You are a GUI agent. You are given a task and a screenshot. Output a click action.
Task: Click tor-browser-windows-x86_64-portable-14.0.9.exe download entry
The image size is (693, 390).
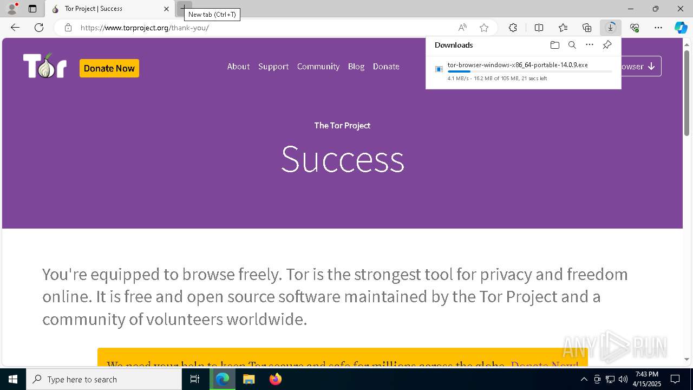(x=524, y=71)
